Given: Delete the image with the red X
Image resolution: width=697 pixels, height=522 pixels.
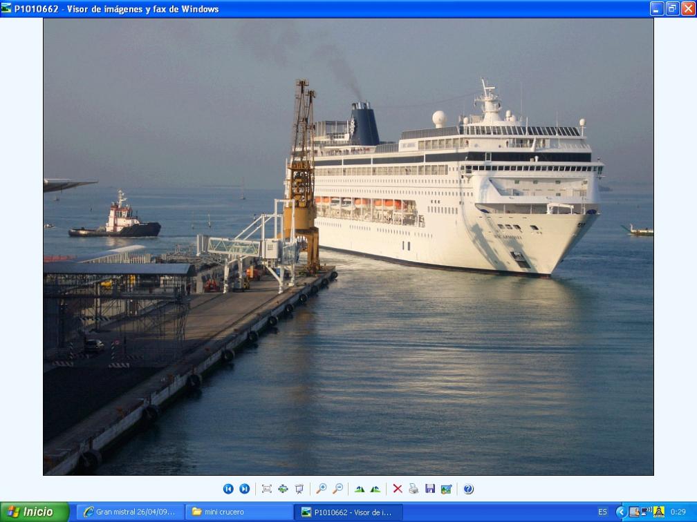Looking at the screenshot, I should (x=398, y=489).
